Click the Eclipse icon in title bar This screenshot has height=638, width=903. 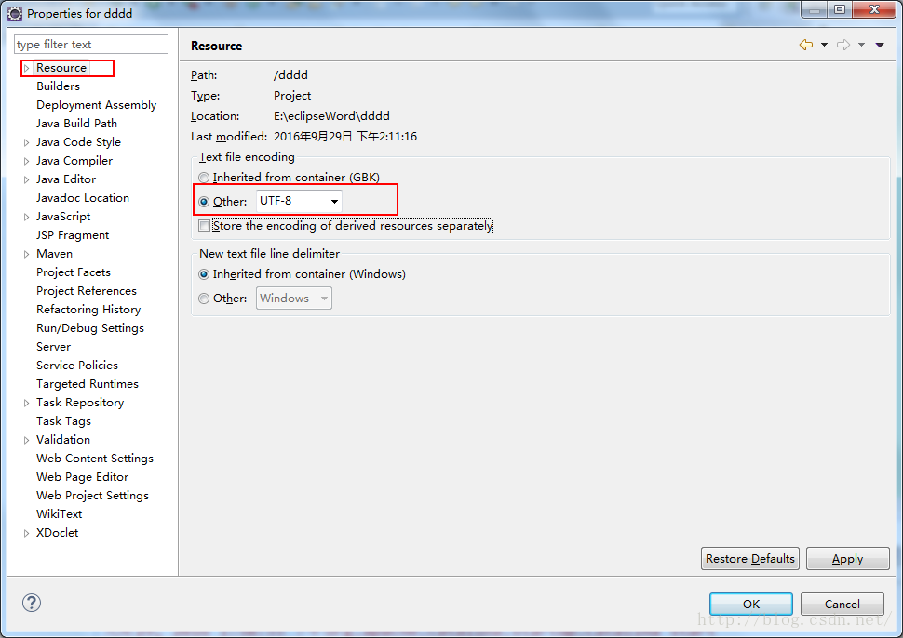pos(15,13)
